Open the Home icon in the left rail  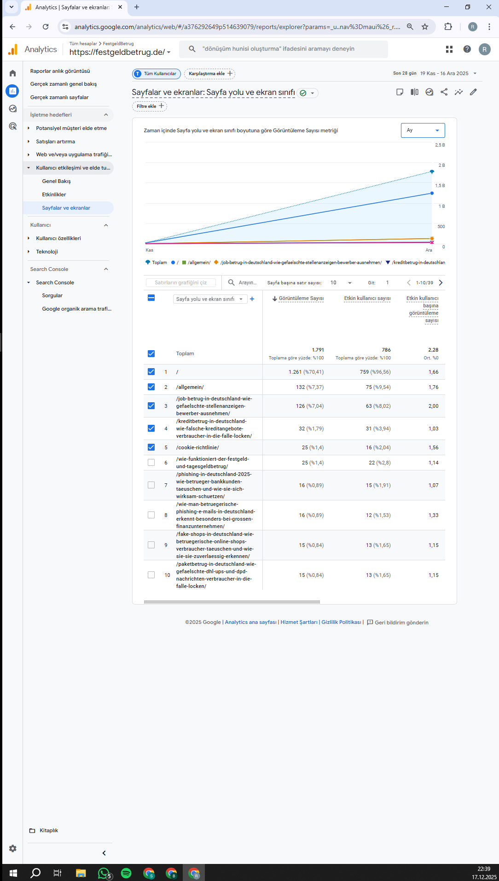tap(12, 73)
